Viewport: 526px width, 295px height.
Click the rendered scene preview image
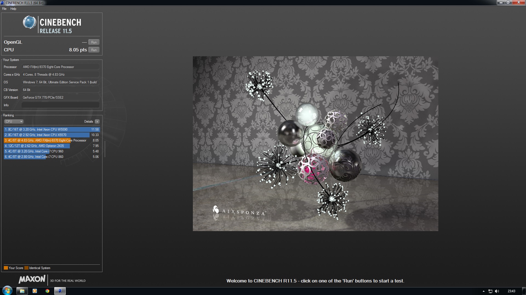pos(315,144)
